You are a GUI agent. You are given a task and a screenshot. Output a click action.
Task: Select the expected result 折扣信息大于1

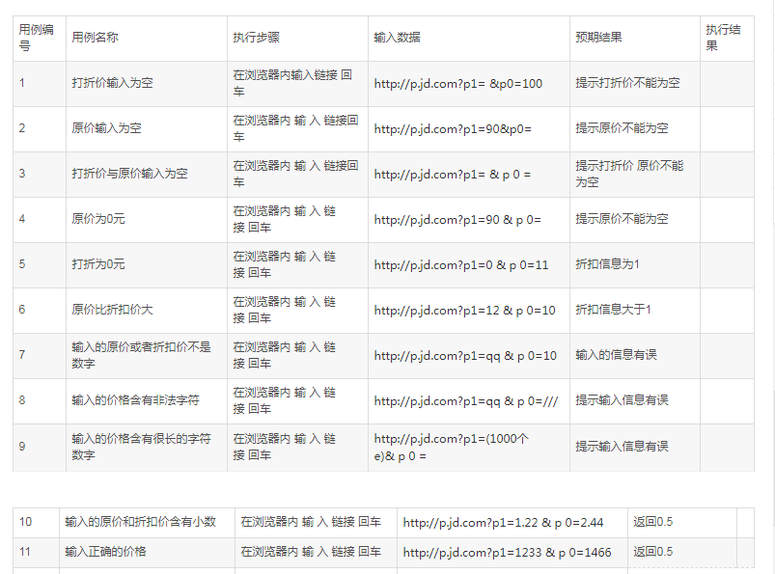click(x=614, y=310)
